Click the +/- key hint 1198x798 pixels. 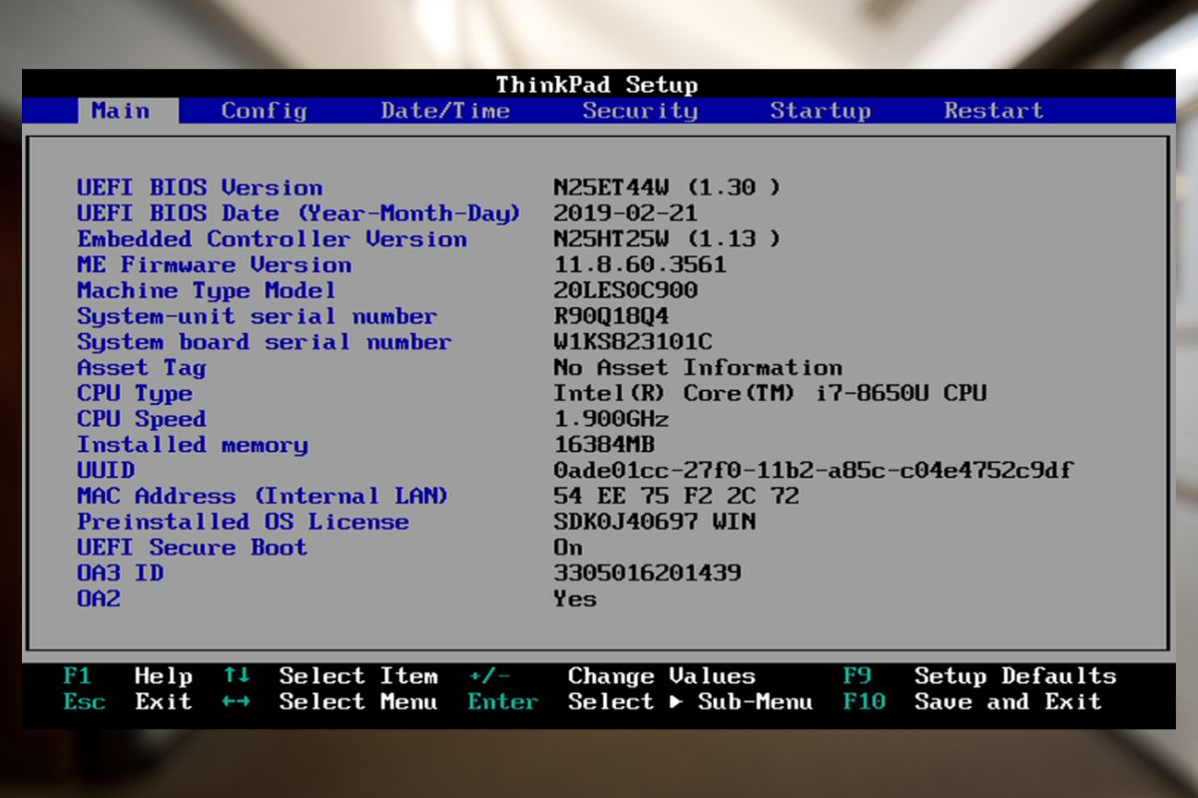[x=488, y=676]
